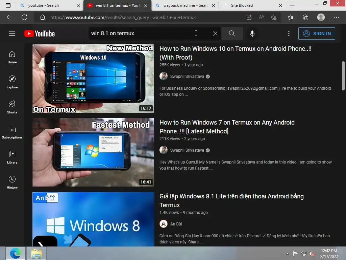
Task: Click the browser address bar URL
Action: pos(123,17)
